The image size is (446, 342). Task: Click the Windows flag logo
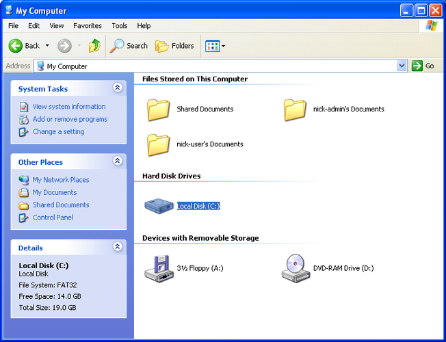pyautogui.click(x=431, y=25)
